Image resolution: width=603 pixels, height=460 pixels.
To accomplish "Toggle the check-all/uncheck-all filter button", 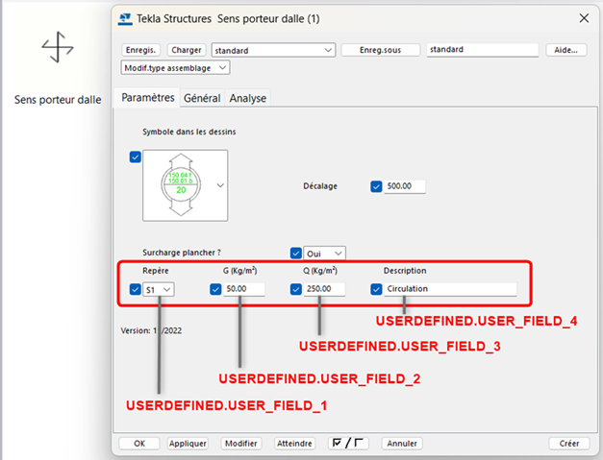I will point(348,443).
